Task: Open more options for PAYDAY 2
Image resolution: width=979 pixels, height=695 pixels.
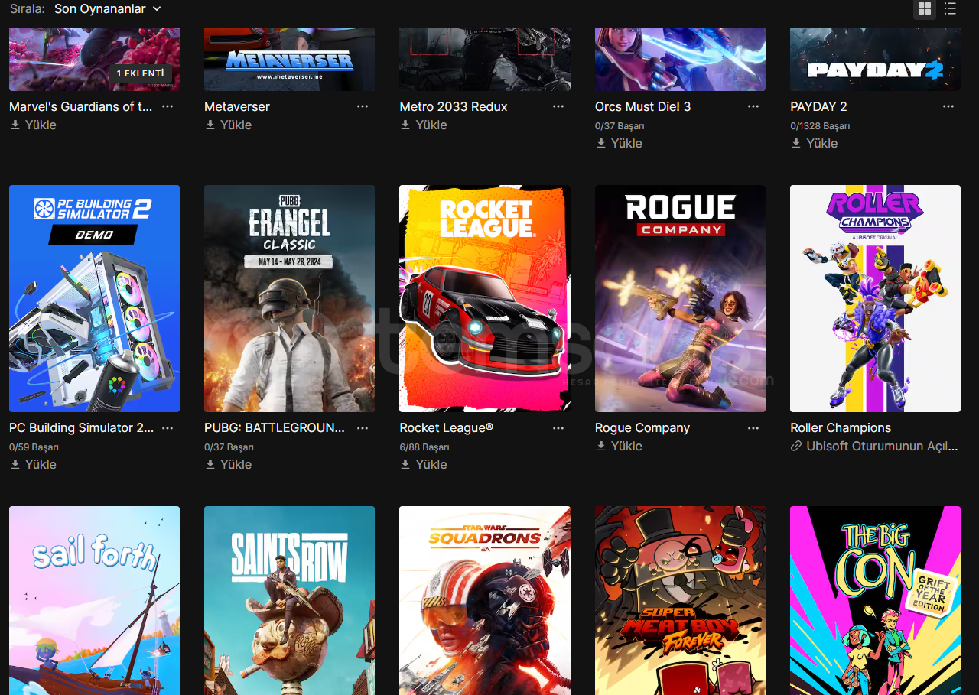Action: pos(948,106)
